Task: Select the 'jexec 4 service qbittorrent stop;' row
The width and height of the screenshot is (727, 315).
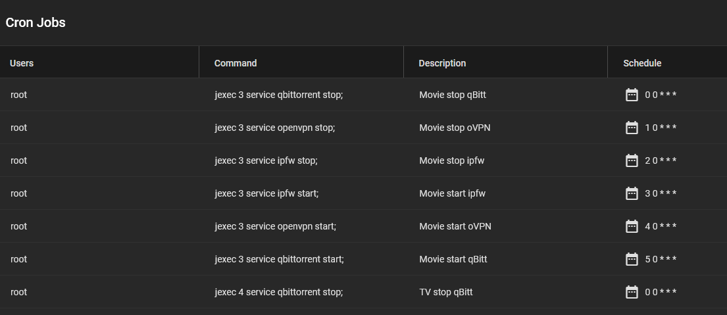Action: (x=363, y=292)
